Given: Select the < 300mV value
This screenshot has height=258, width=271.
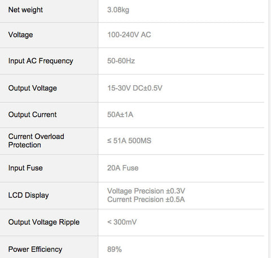Looking at the screenshot, I should pos(122,222).
